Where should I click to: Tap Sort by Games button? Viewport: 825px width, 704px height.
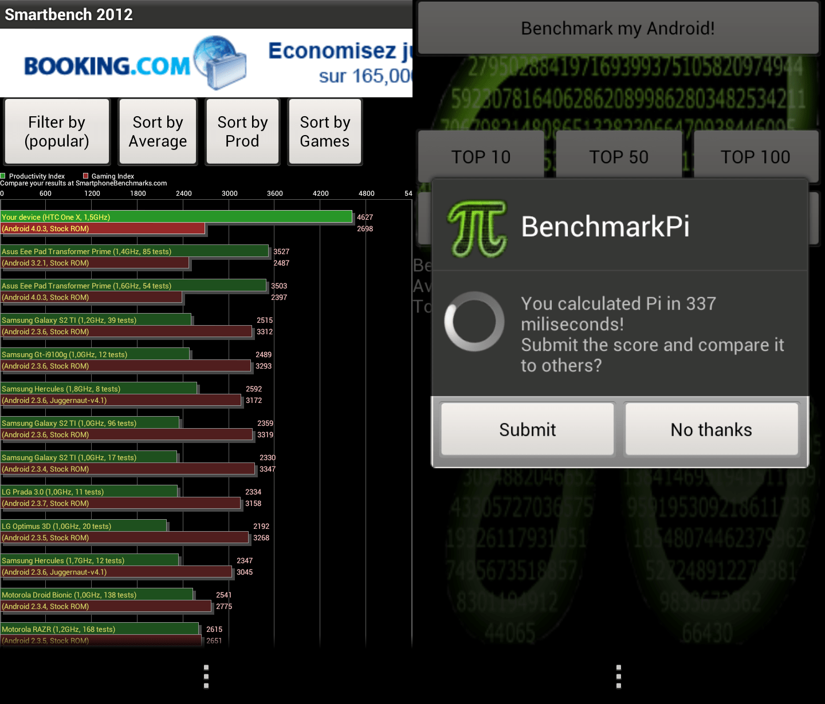pos(325,132)
